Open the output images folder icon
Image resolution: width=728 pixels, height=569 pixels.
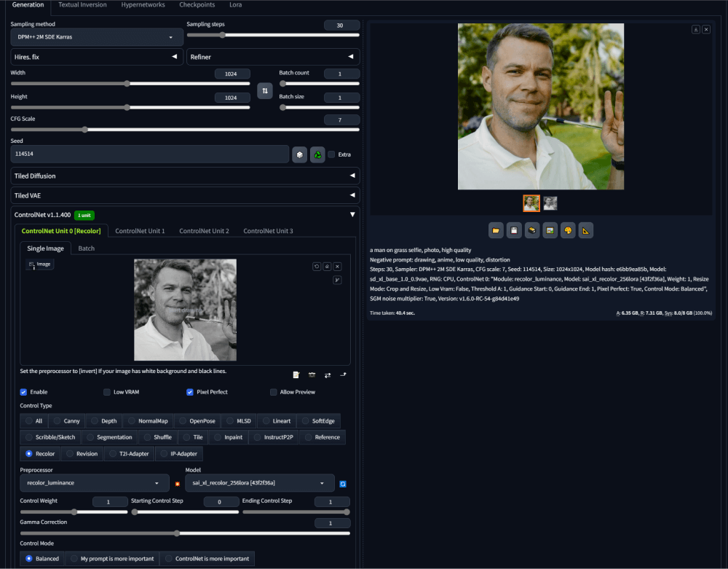tap(496, 230)
